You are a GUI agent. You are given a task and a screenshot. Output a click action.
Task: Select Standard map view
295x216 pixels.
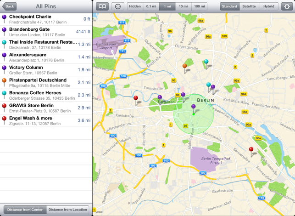click(229, 6)
